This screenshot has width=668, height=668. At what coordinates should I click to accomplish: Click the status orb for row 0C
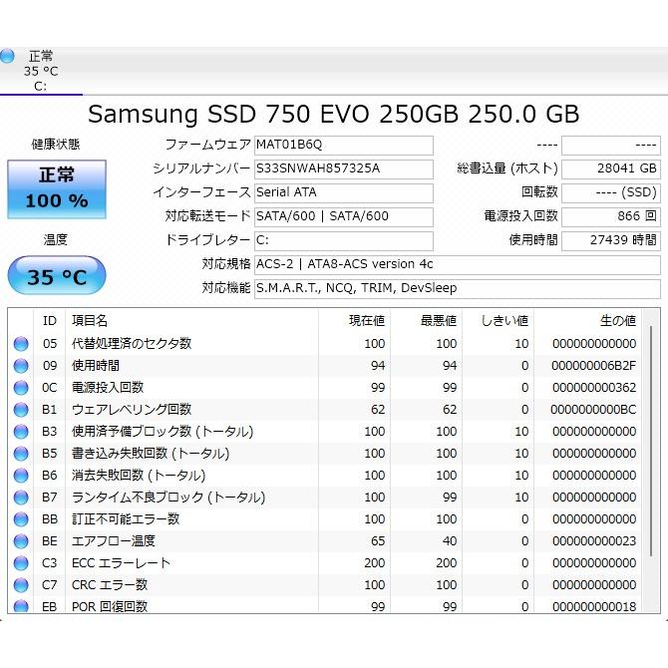21,388
